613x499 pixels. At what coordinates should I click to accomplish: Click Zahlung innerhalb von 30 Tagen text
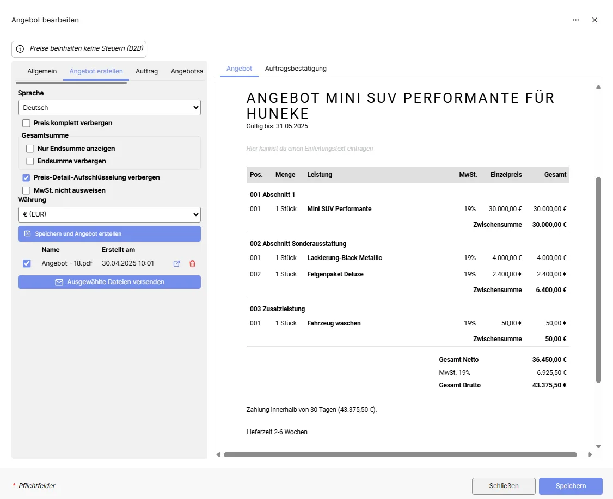click(x=311, y=410)
